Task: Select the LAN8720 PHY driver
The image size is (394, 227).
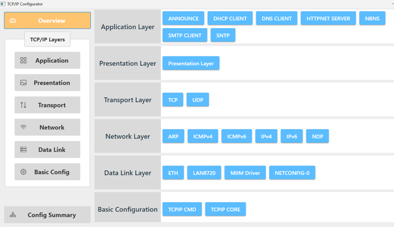Action: (x=204, y=173)
